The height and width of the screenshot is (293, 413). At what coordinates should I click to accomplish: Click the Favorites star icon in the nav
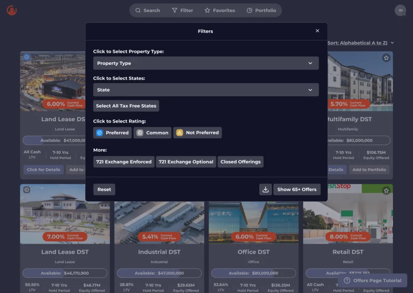tap(207, 10)
